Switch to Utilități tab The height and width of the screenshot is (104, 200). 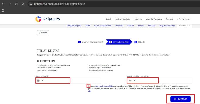pos(130,26)
